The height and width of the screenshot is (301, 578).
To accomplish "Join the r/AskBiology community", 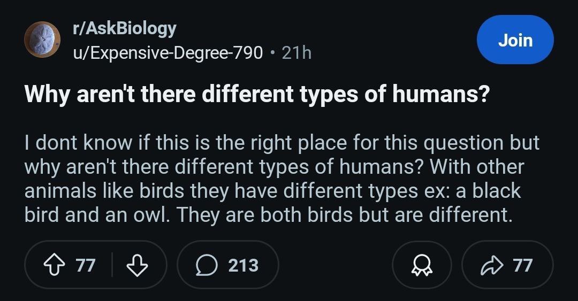I will (515, 40).
